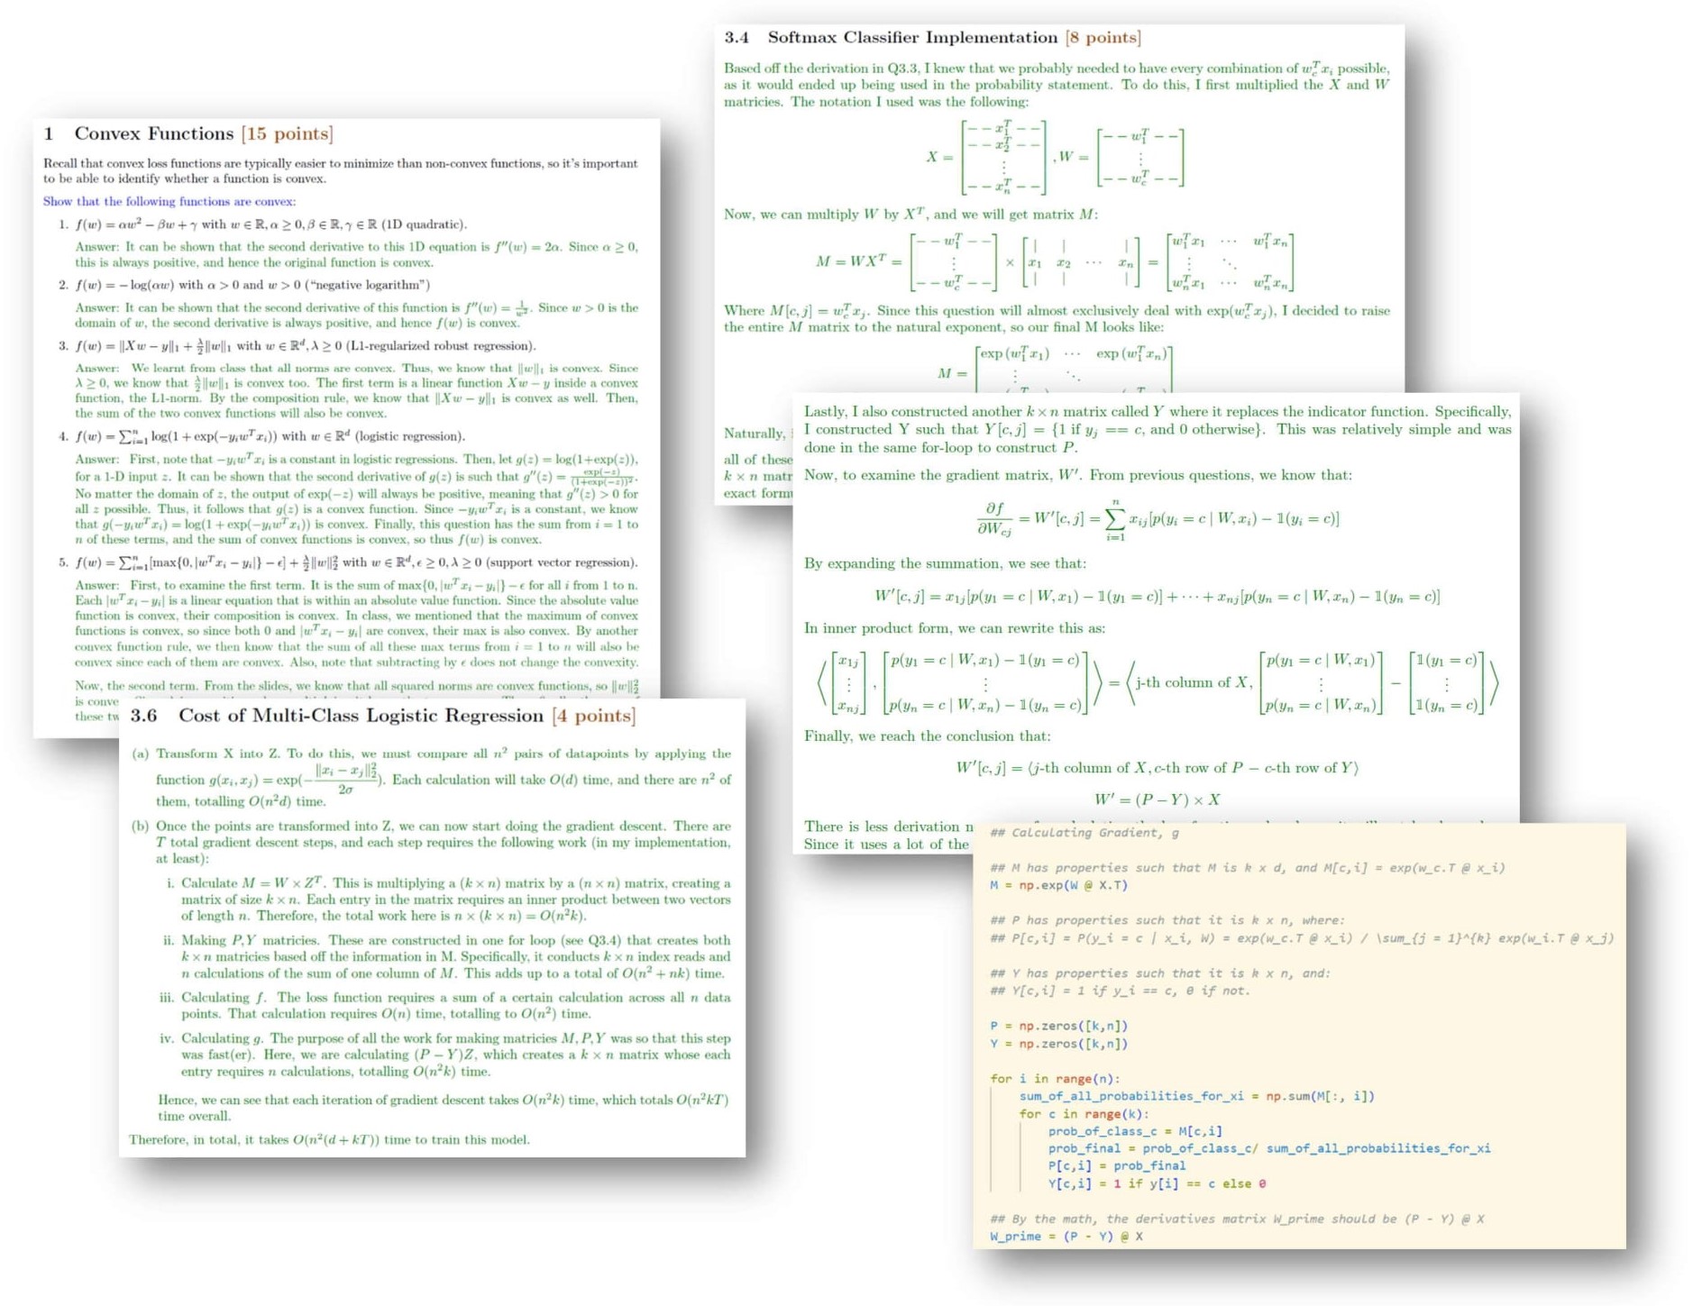Click code line 'P = np.zeros([k,n])'
The height and width of the screenshot is (1306, 1693).
pos(1058,1026)
